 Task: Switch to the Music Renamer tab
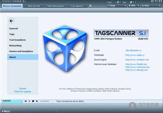click(12, 6)
